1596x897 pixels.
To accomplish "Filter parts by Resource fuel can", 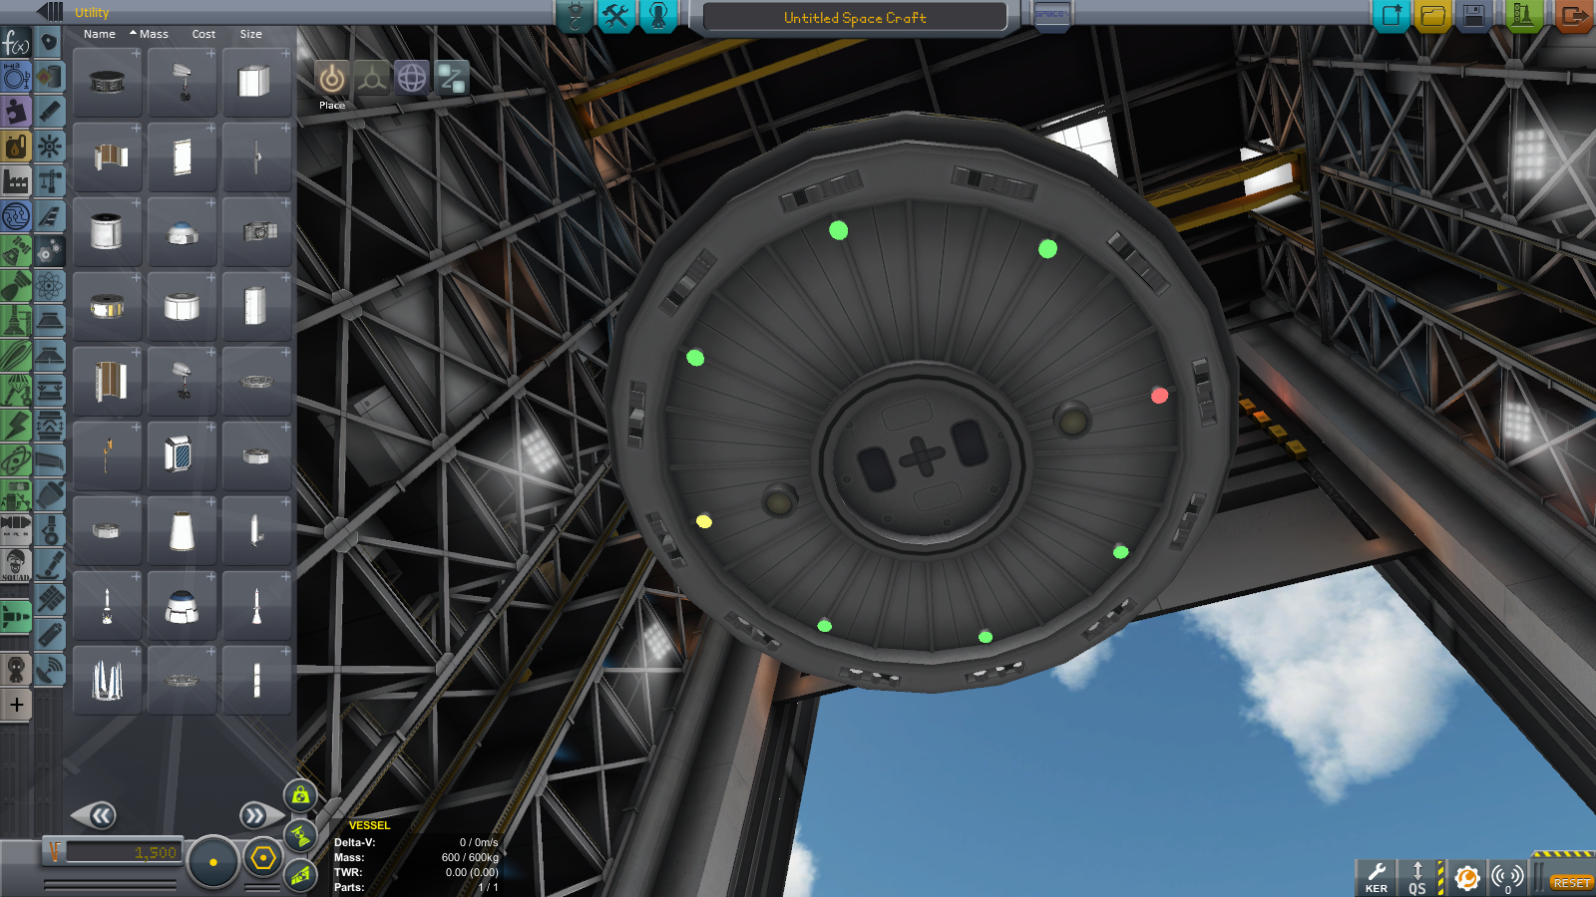I will coord(16,147).
